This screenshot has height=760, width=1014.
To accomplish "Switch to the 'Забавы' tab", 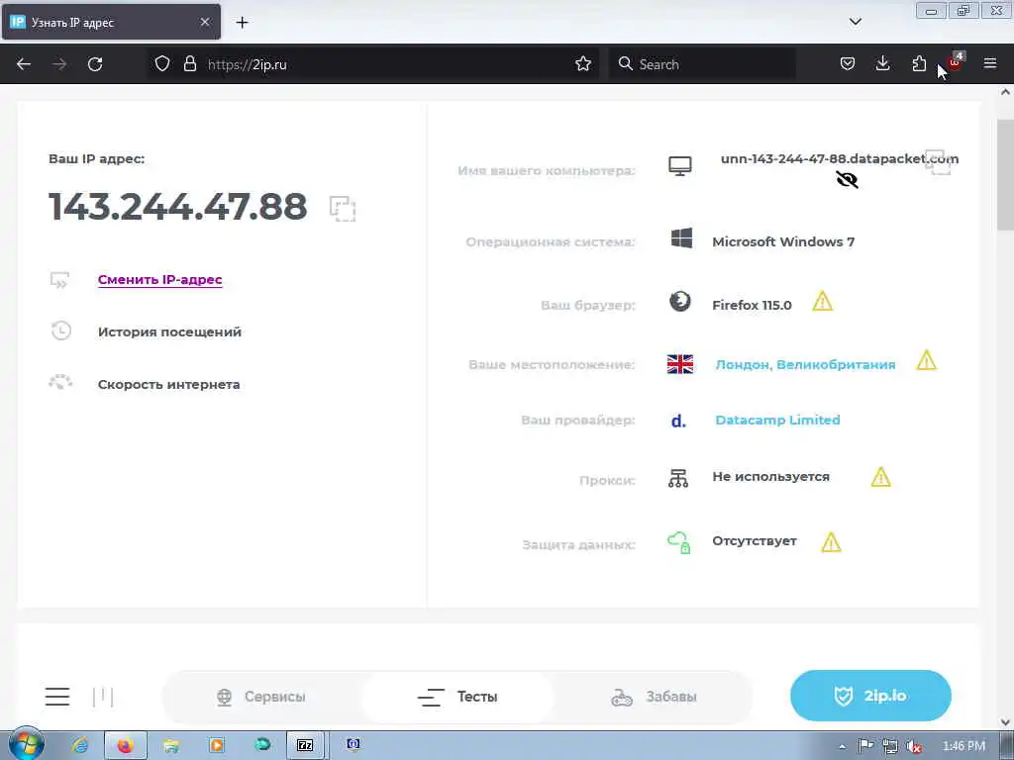I will tap(654, 697).
